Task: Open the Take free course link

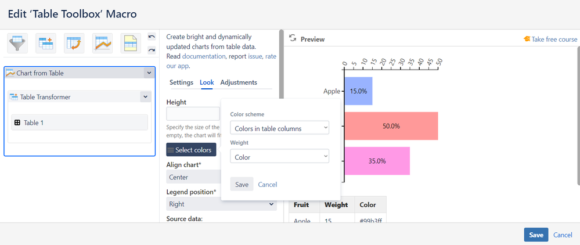Action: pyautogui.click(x=554, y=39)
